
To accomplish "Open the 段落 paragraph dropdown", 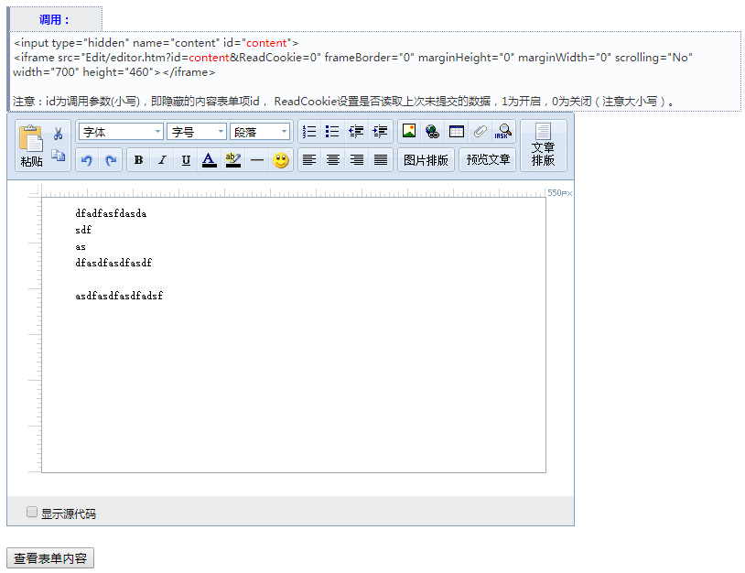I will [x=260, y=132].
